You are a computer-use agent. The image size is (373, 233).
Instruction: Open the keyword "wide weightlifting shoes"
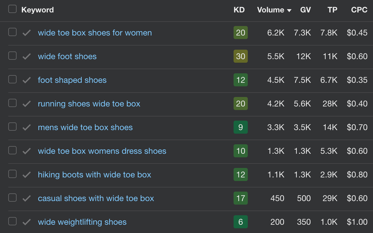click(82, 222)
